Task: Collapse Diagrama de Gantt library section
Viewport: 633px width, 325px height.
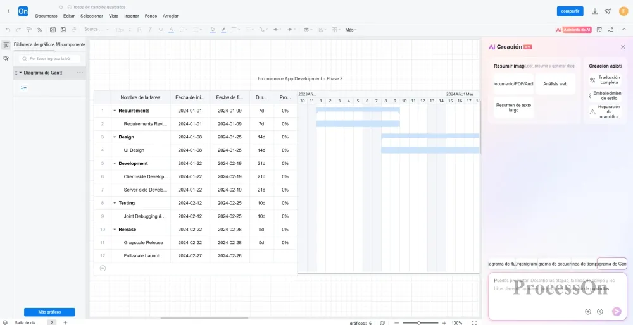Action: pyautogui.click(x=20, y=73)
